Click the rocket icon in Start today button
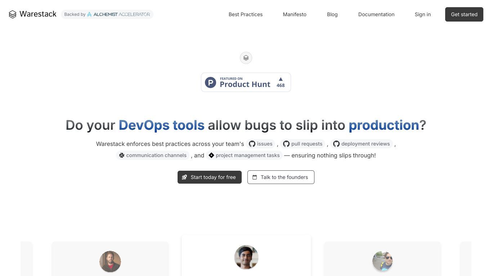This screenshot has width=492, height=276. tap(184, 177)
